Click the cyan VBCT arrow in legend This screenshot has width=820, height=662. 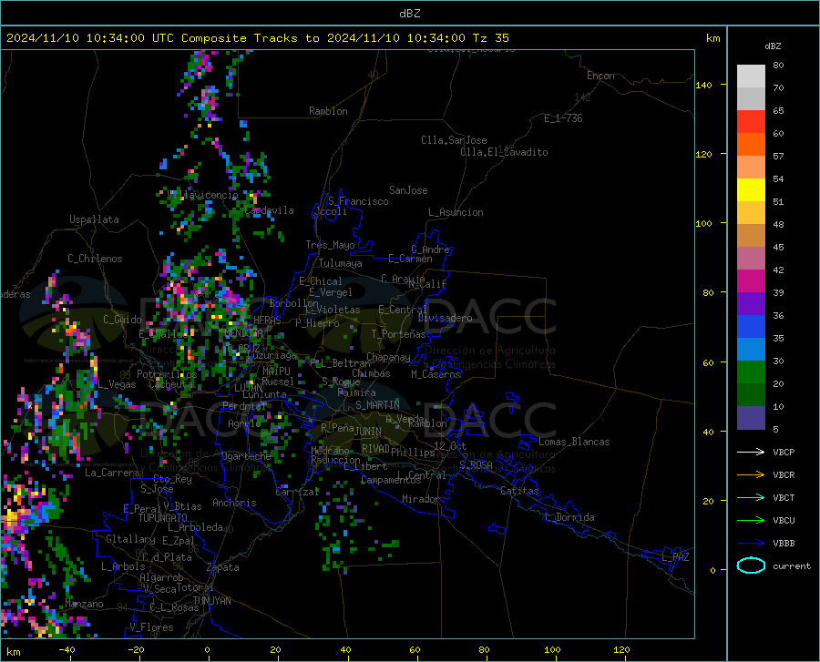pos(751,497)
